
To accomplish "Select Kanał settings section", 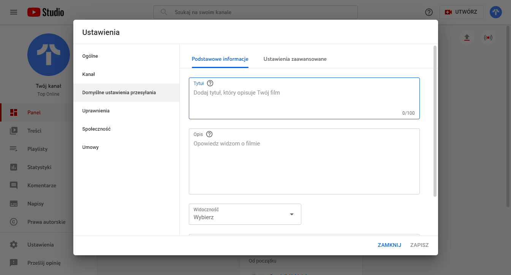I will tap(127, 74).
